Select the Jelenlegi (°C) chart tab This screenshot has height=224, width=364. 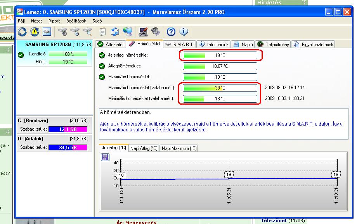(x=114, y=148)
